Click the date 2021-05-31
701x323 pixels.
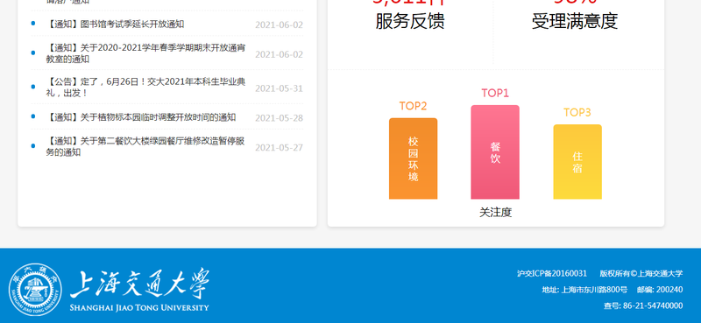coord(279,88)
